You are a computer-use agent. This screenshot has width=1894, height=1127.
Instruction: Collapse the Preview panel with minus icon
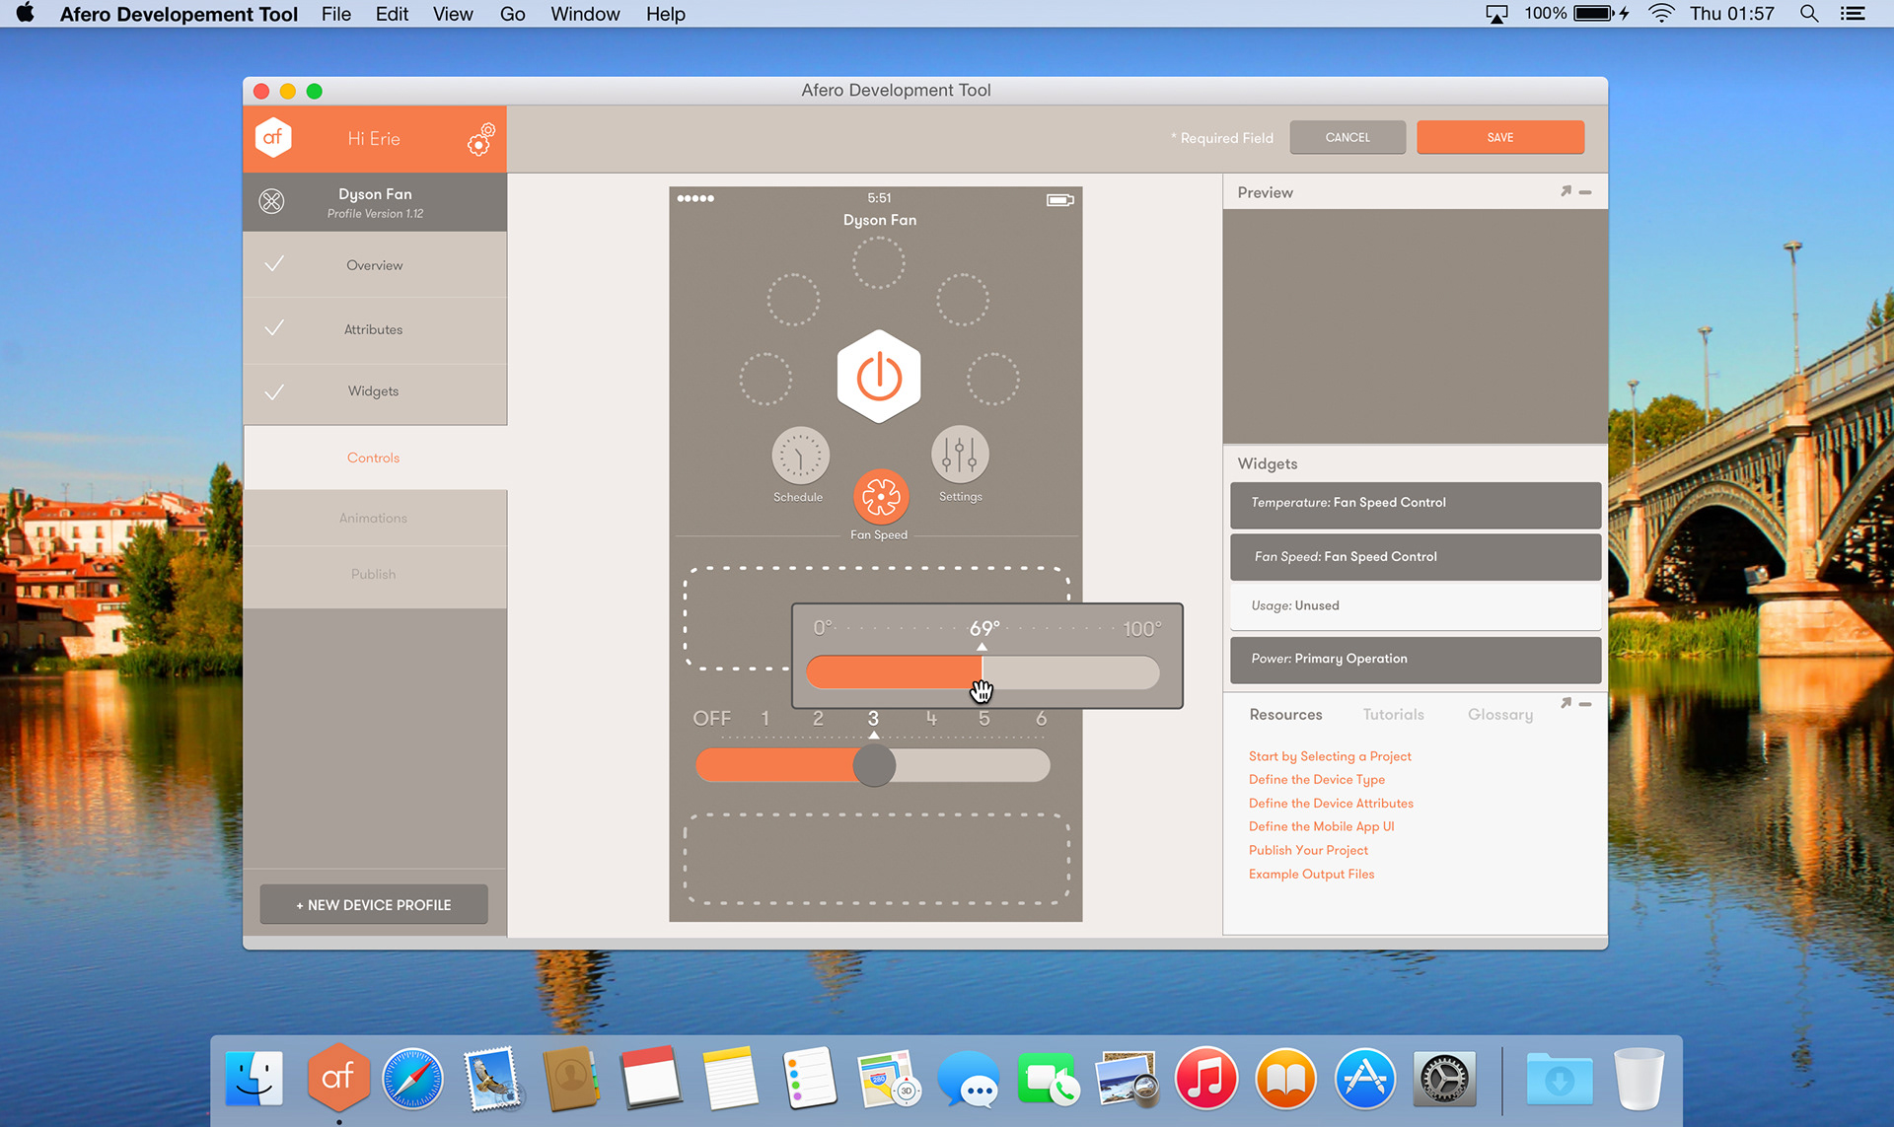tap(1585, 192)
